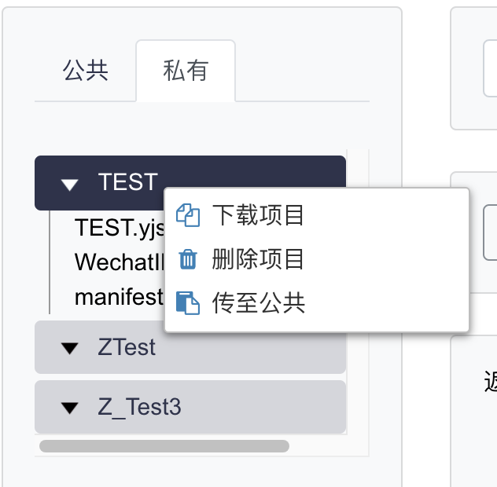The image size is (497, 487).
Task: Choose 删除项目 from the context menu
Action: (x=258, y=259)
